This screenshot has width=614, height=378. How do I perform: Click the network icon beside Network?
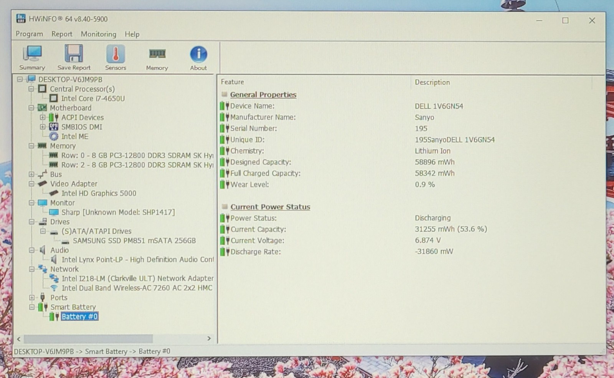coord(43,269)
